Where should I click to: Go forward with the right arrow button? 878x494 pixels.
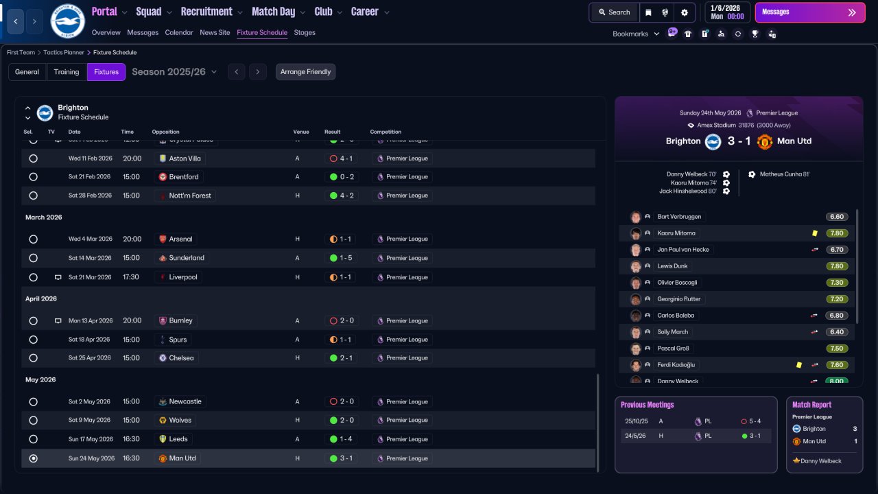click(34, 21)
